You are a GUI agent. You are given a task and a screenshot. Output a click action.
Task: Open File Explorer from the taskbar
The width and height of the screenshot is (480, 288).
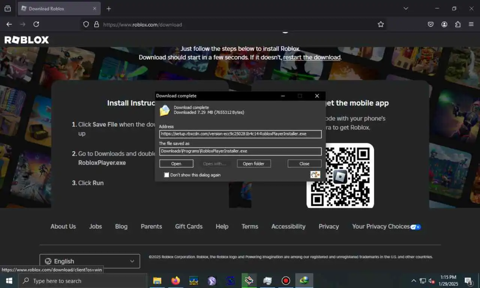point(157,281)
